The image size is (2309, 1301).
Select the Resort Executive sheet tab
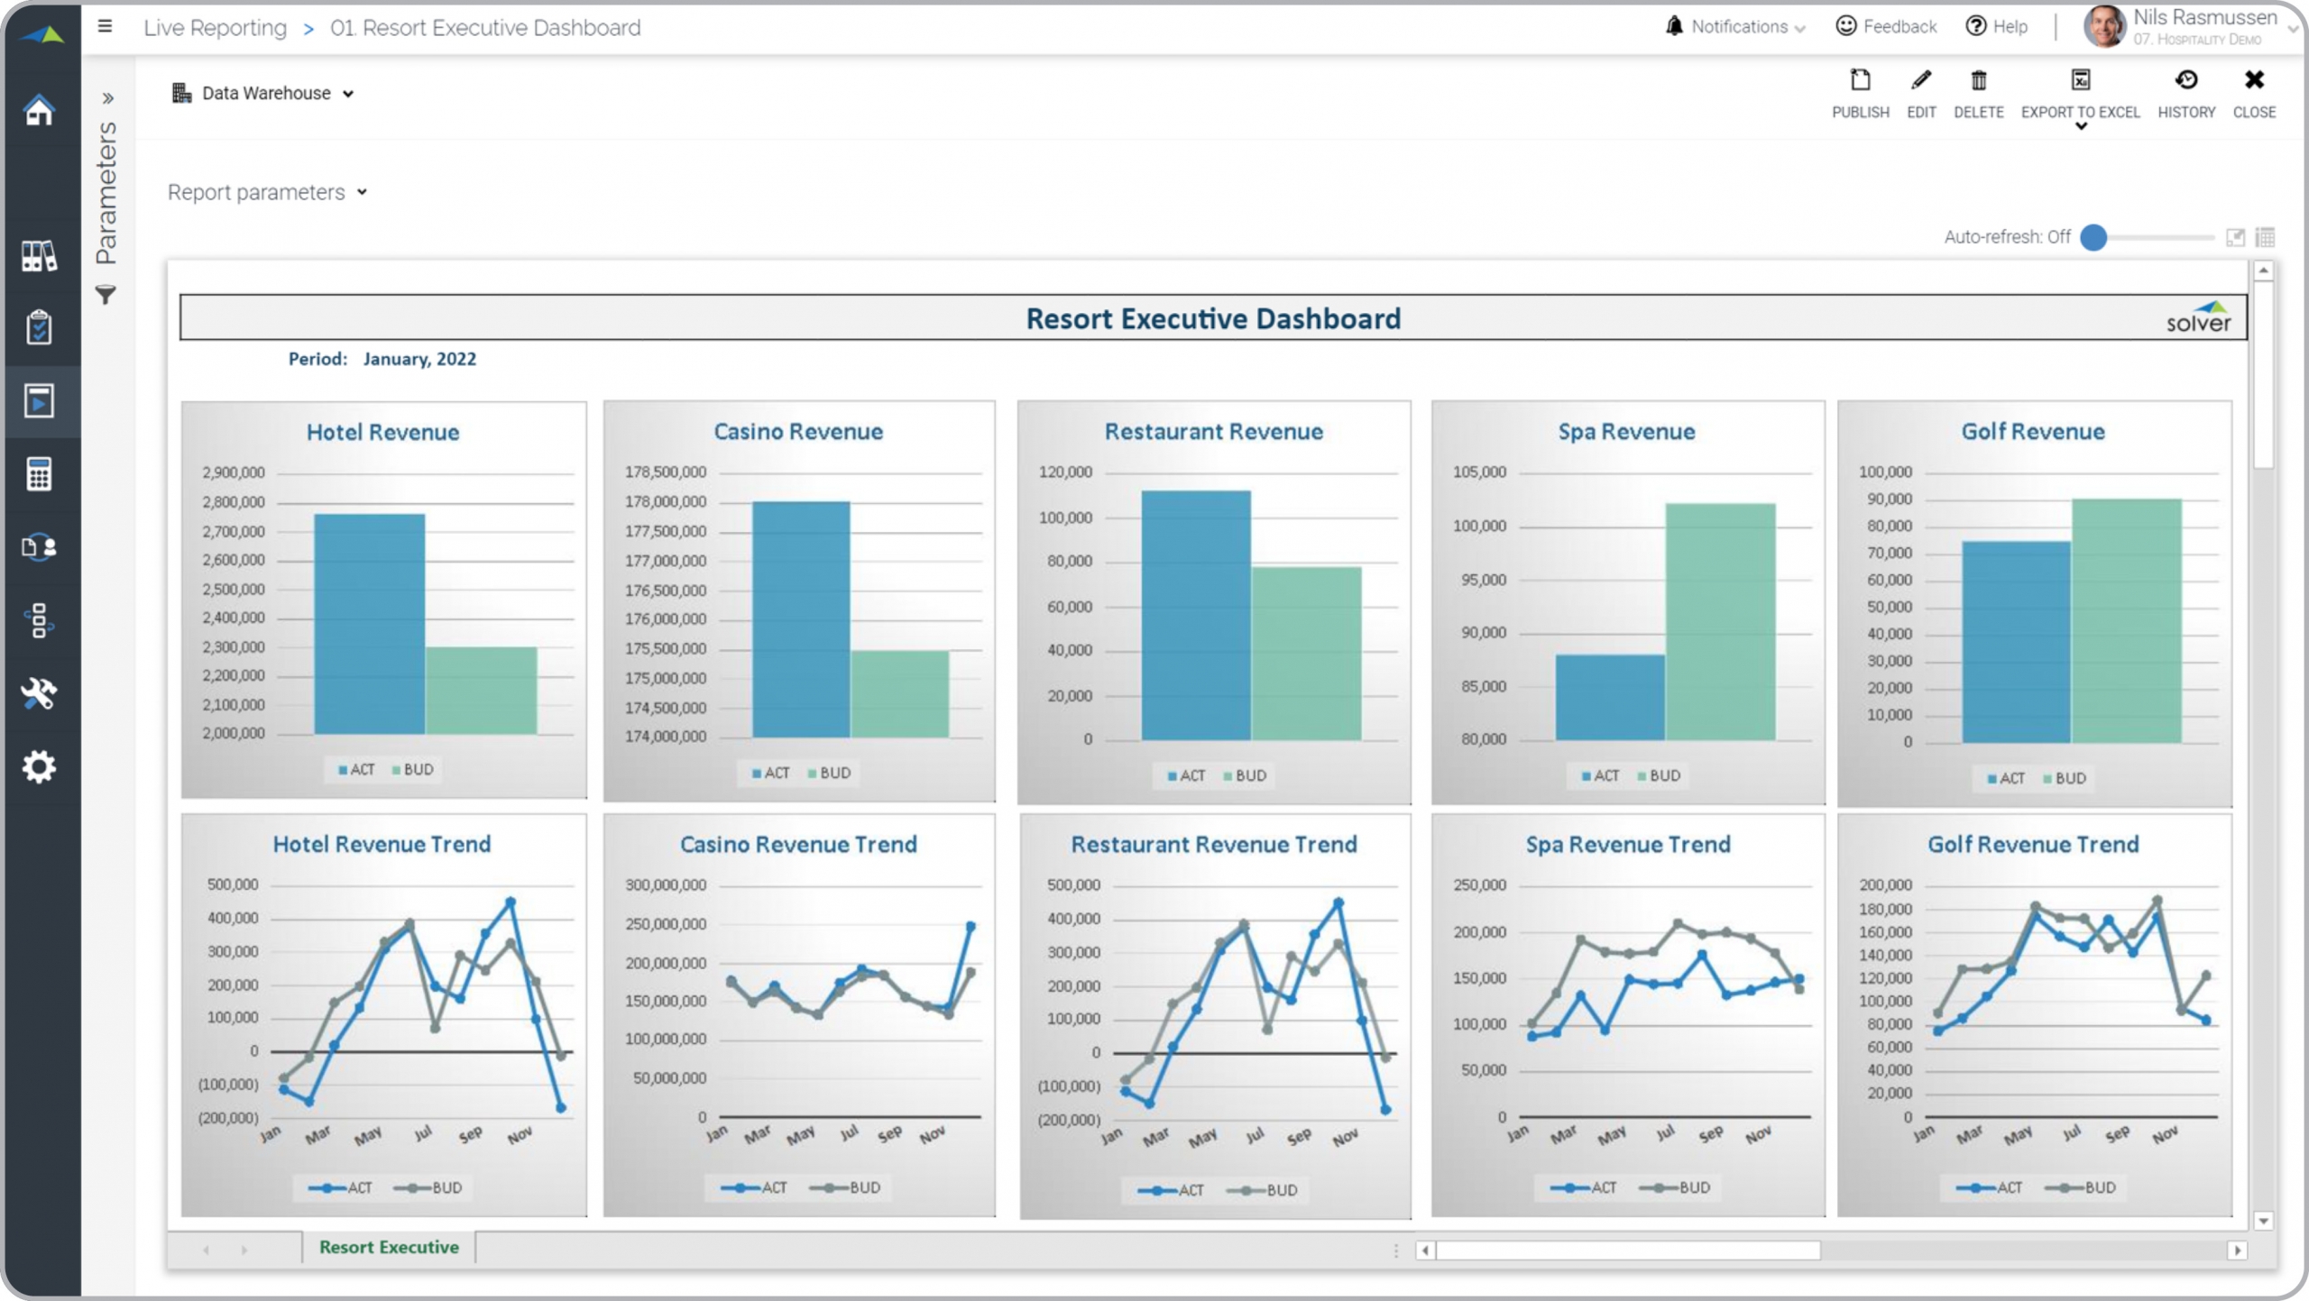coord(389,1247)
